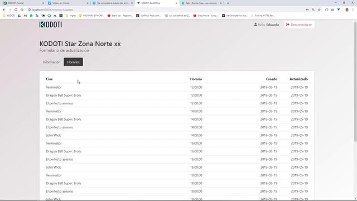Close the KODOTI BackOffice tab
The image size is (357, 201).
click(176, 3)
